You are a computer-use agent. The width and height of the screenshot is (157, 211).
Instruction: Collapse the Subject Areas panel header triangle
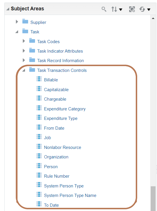[x=8, y=9]
